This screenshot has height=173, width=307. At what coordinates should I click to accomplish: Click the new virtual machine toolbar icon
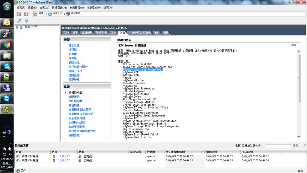pos(19,21)
